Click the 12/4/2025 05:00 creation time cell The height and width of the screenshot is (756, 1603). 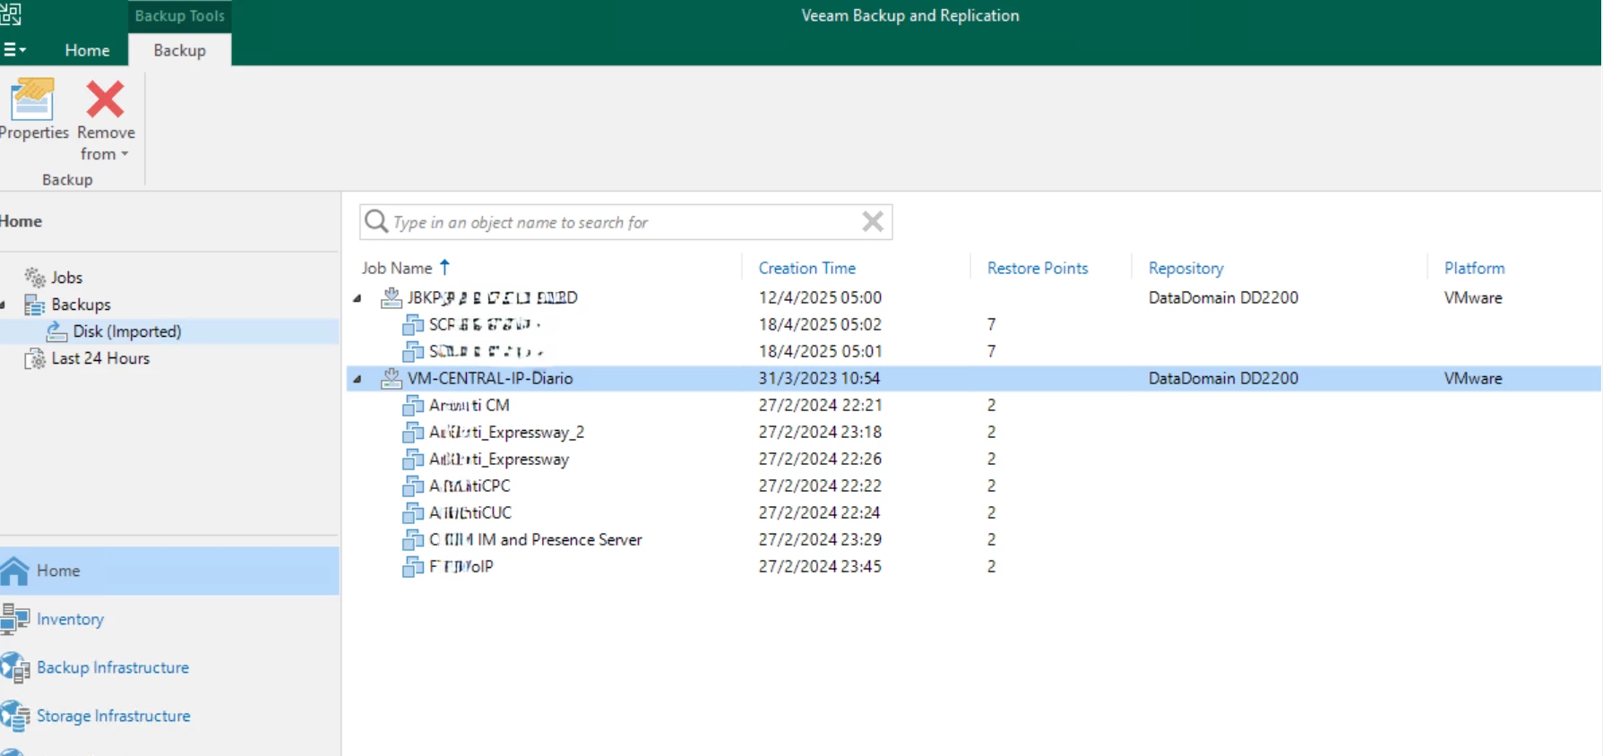(x=820, y=297)
